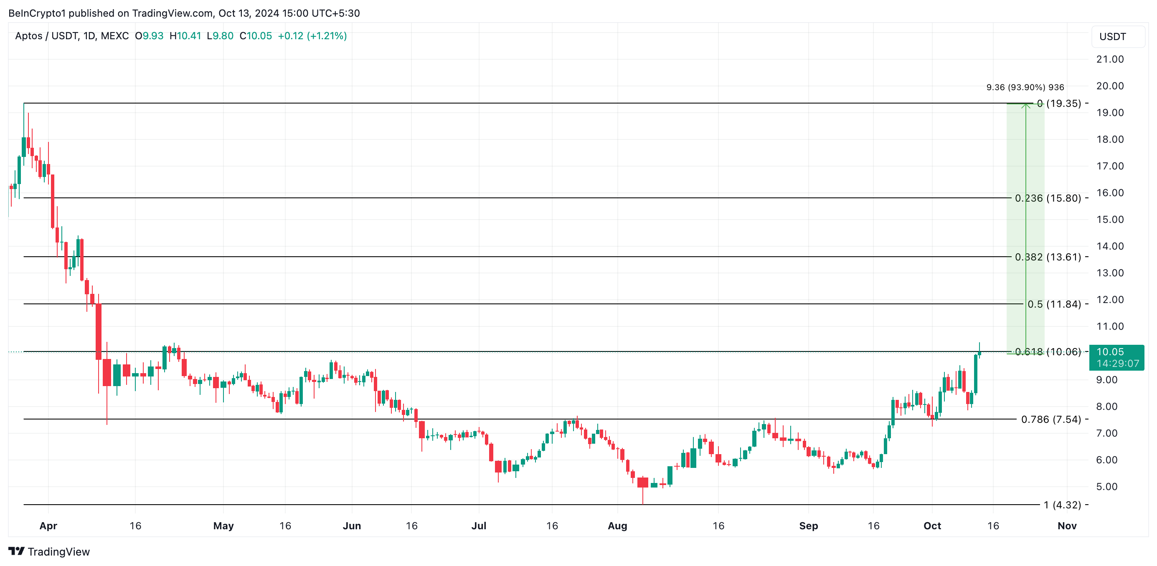Select the 0.618 (10.06) Fibonacci level label
This screenshot has height=566, width=1157.
(1048, 352)
